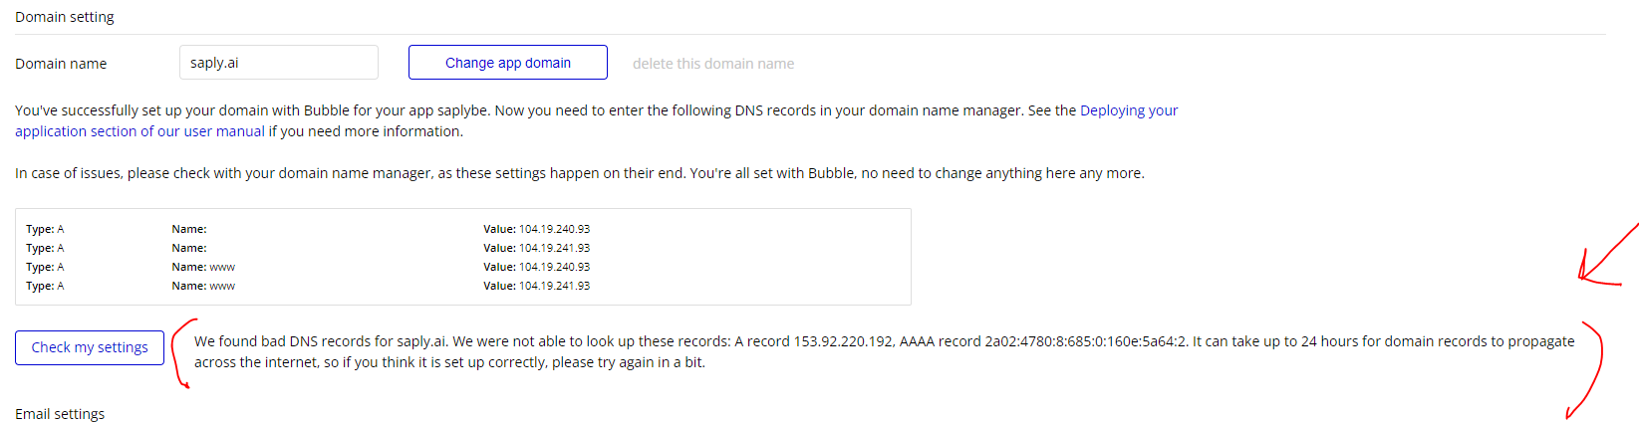The width and height of the screenshot is (1639, 422).
Task: Click the red arrow annotation pointing left
Action: tap(1606, 257)
